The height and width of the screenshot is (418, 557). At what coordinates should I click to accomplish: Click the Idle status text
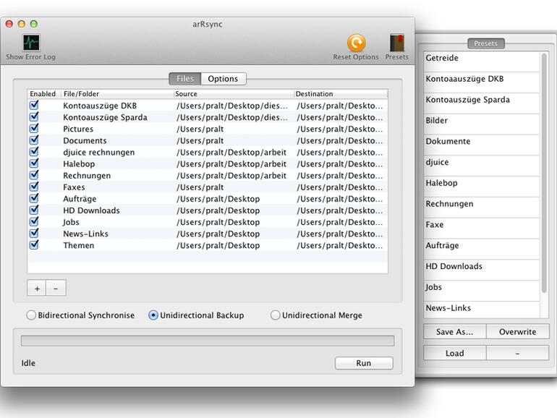pyautogui.click(x=28, y=363)
